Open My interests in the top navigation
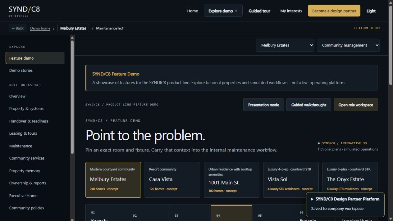Image resolution: width=393 pixels, height=221 pixels. click(291, 11)
